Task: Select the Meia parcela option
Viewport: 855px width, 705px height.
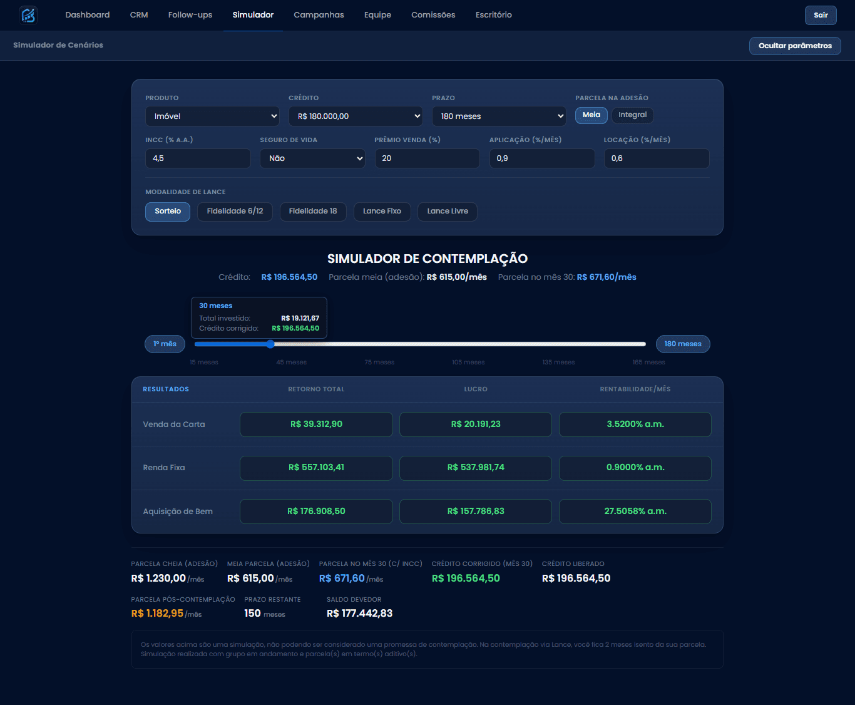Action: tap(591, 115)
